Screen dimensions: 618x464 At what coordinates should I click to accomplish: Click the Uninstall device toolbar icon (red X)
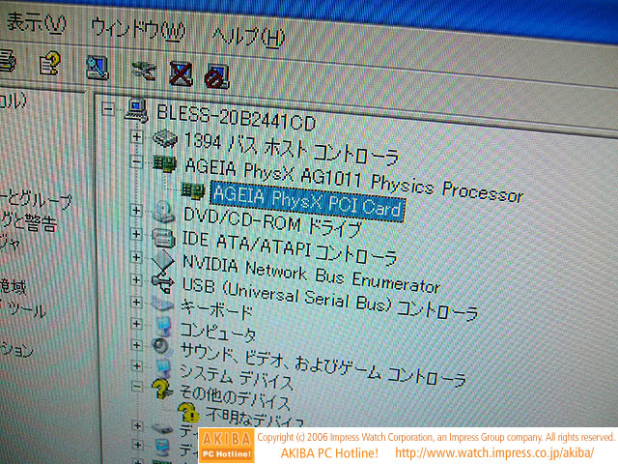[181, 72]
